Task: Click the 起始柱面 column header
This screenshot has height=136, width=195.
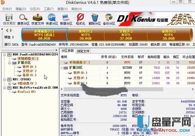Action: point(154,57)
